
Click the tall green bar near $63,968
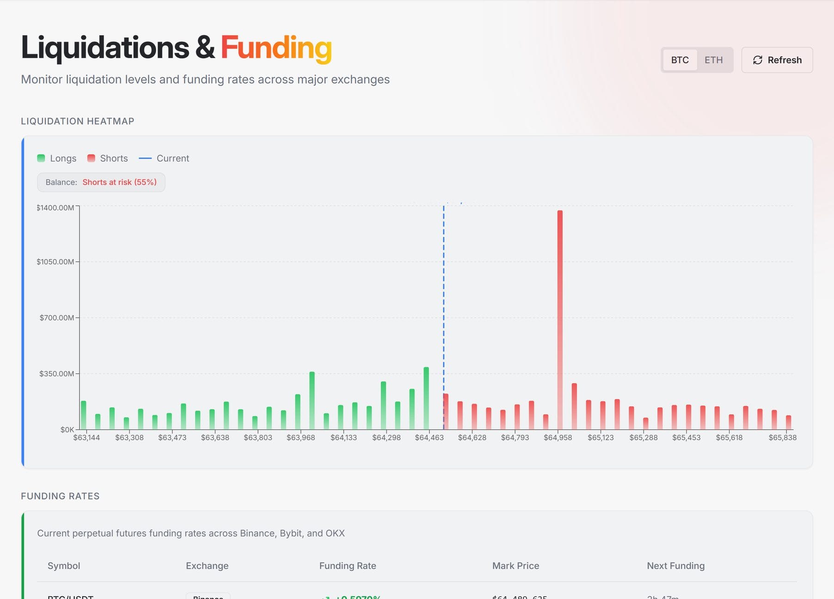312,400
